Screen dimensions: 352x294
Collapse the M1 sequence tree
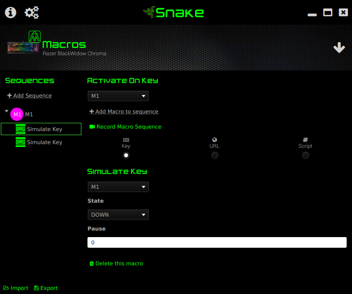coord(7,111)
